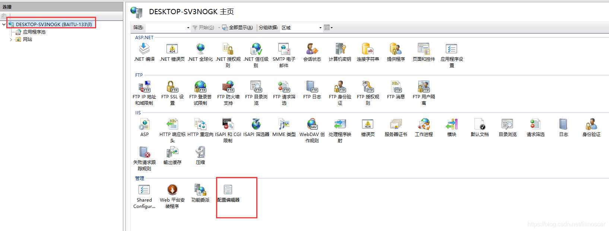Open the IIS 请求筛选 feature

coord(536,127)
